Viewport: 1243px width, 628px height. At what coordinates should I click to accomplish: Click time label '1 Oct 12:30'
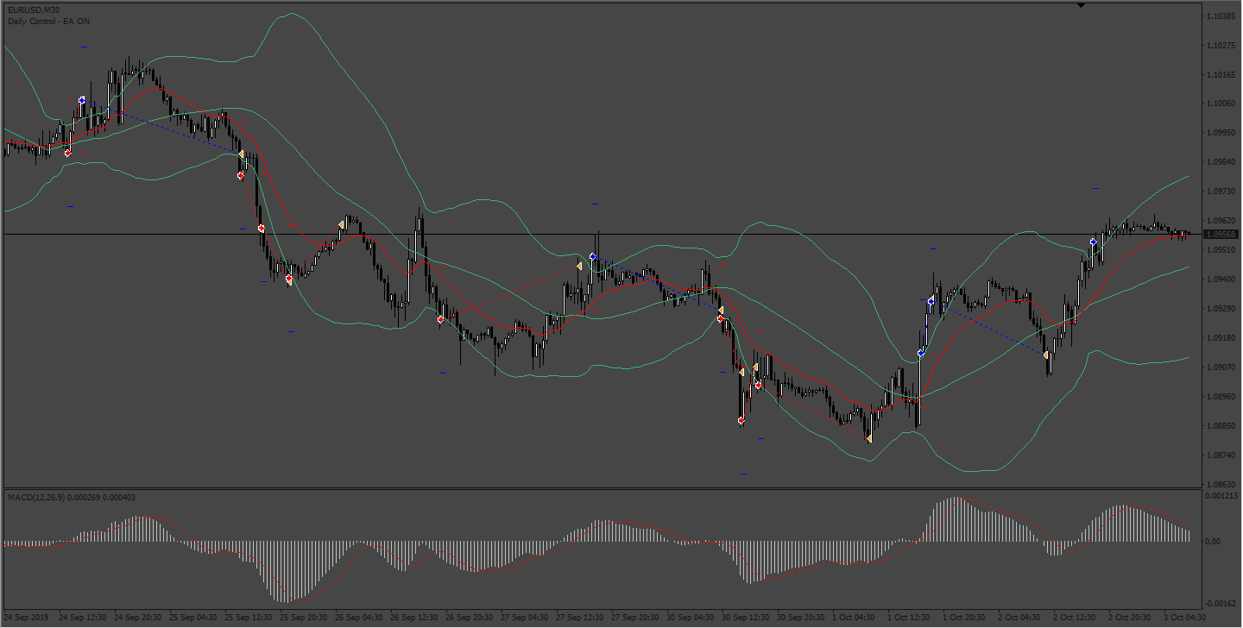pos(909,618)
